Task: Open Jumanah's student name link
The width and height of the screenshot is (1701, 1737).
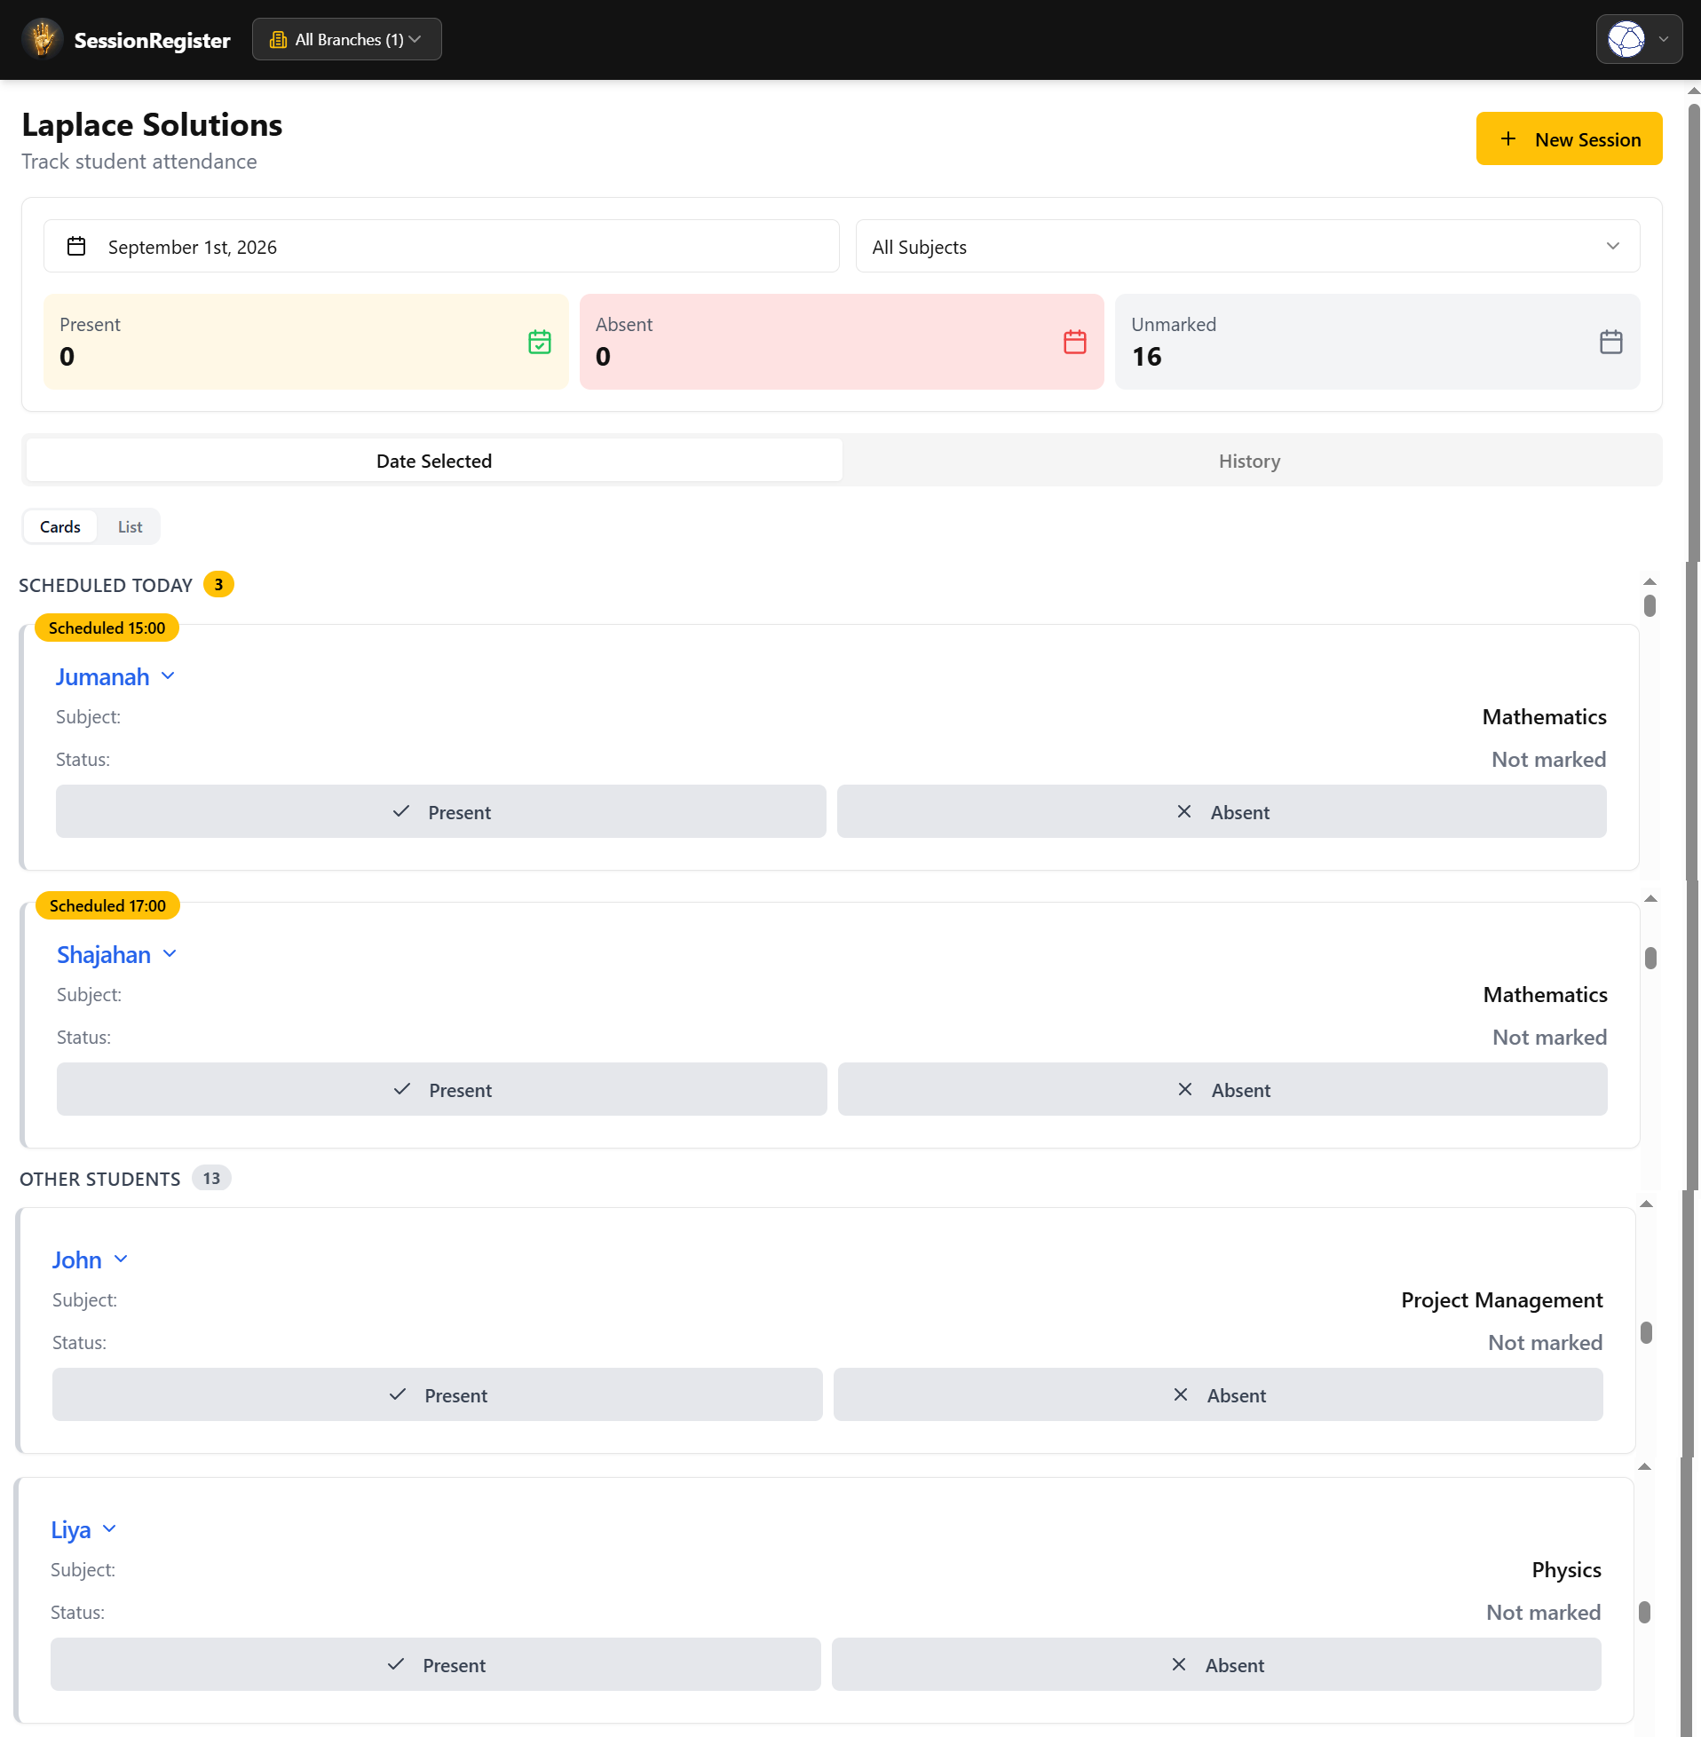Action: 103,677
